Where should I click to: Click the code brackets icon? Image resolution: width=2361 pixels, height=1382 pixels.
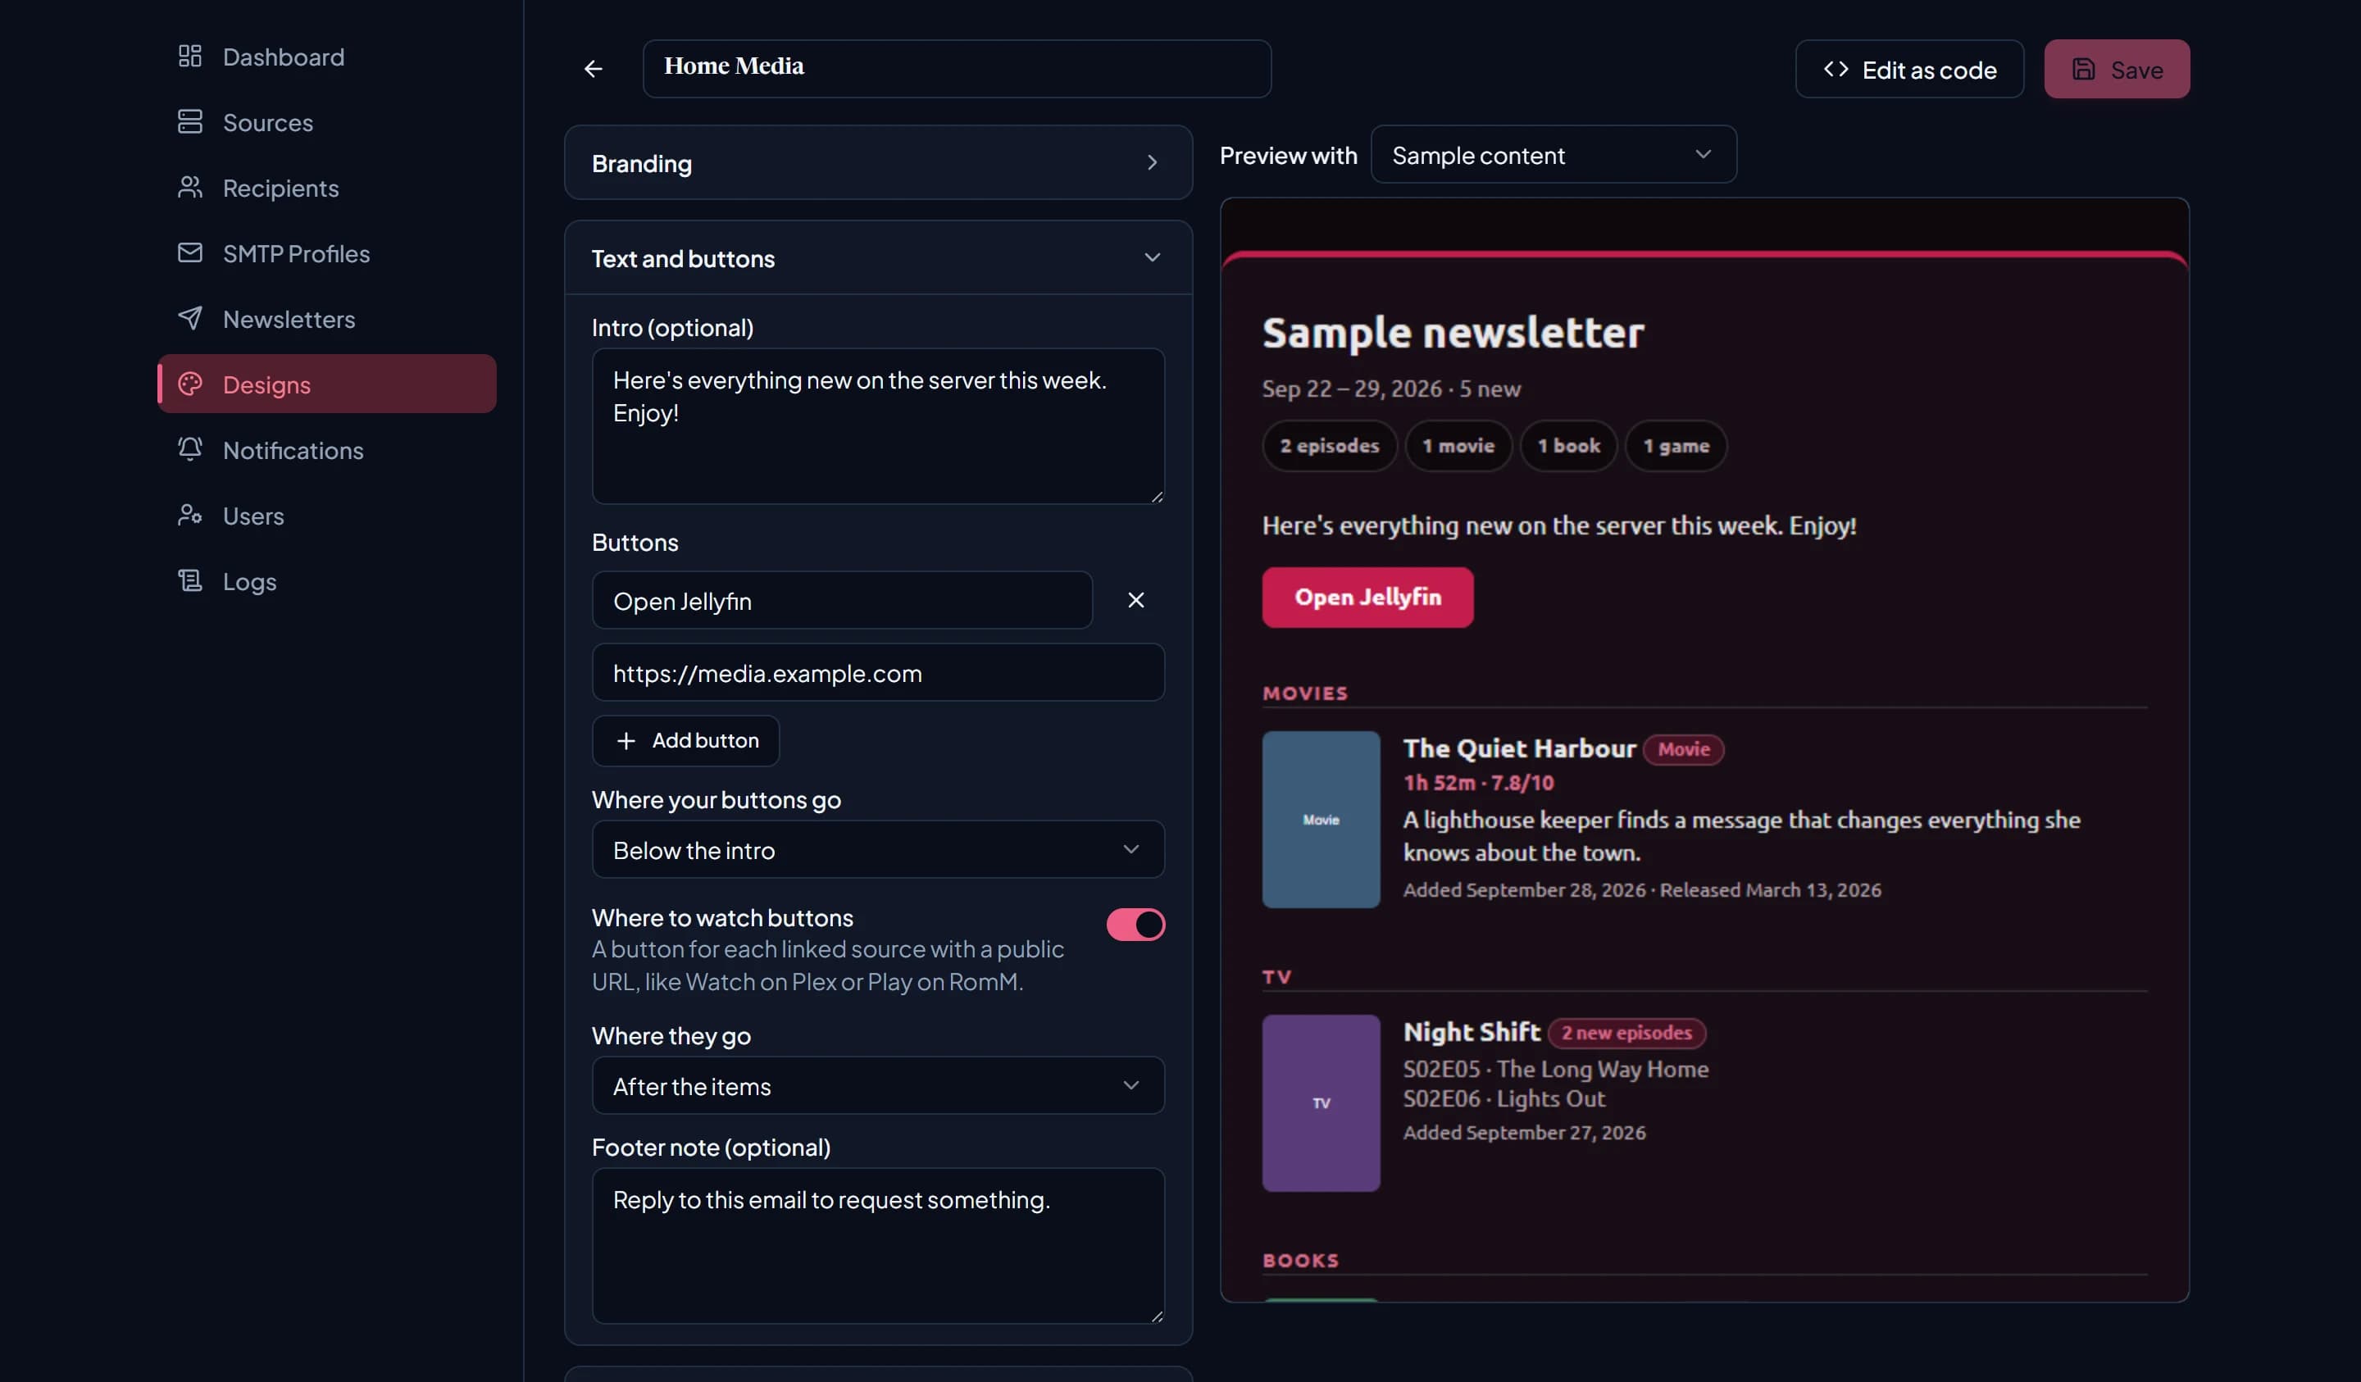1836,70
